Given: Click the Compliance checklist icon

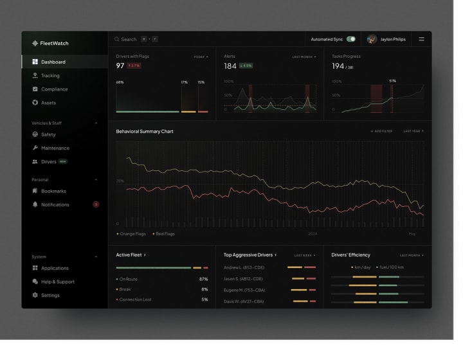Looking at the screenshot, I should tap(35, 89).
